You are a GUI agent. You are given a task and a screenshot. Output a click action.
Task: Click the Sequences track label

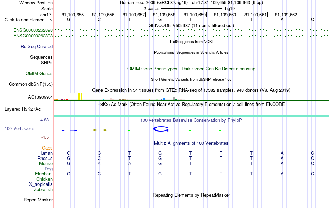click(x=41, y=57)
